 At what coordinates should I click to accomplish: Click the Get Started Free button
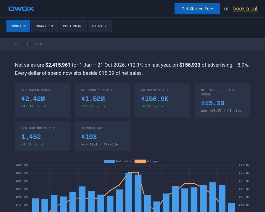coord(197,9)
